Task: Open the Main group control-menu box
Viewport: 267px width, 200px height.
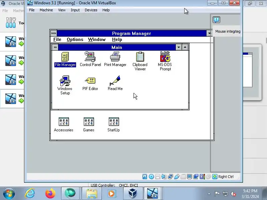Action: (55, 47)
